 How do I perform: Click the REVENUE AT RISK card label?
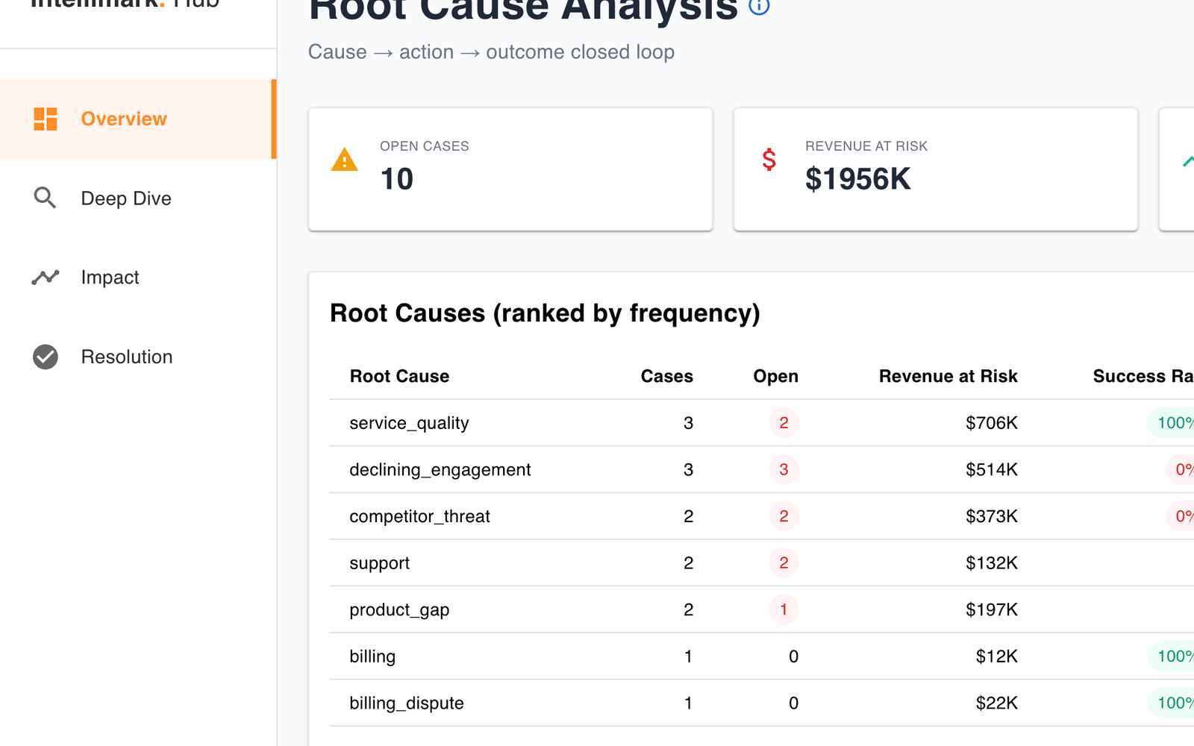pyautogui.click(x=866, y=146)
